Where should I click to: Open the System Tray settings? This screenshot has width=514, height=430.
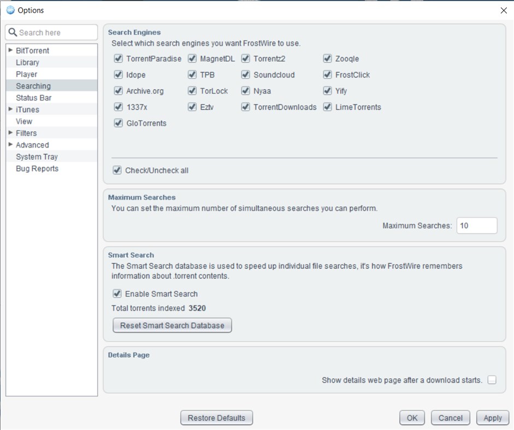(x=36, y=157)
